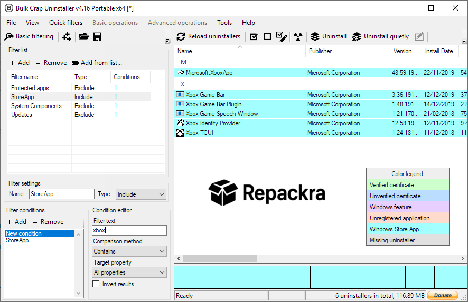The width and height of the screenshot is (468, 302).
Task: Click the Xbox Game Bar Plugin icon
Action: coord(180,104)
